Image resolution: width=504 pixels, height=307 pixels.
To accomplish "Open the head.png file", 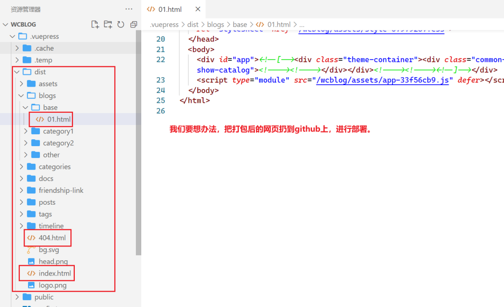I will point(53,261).
